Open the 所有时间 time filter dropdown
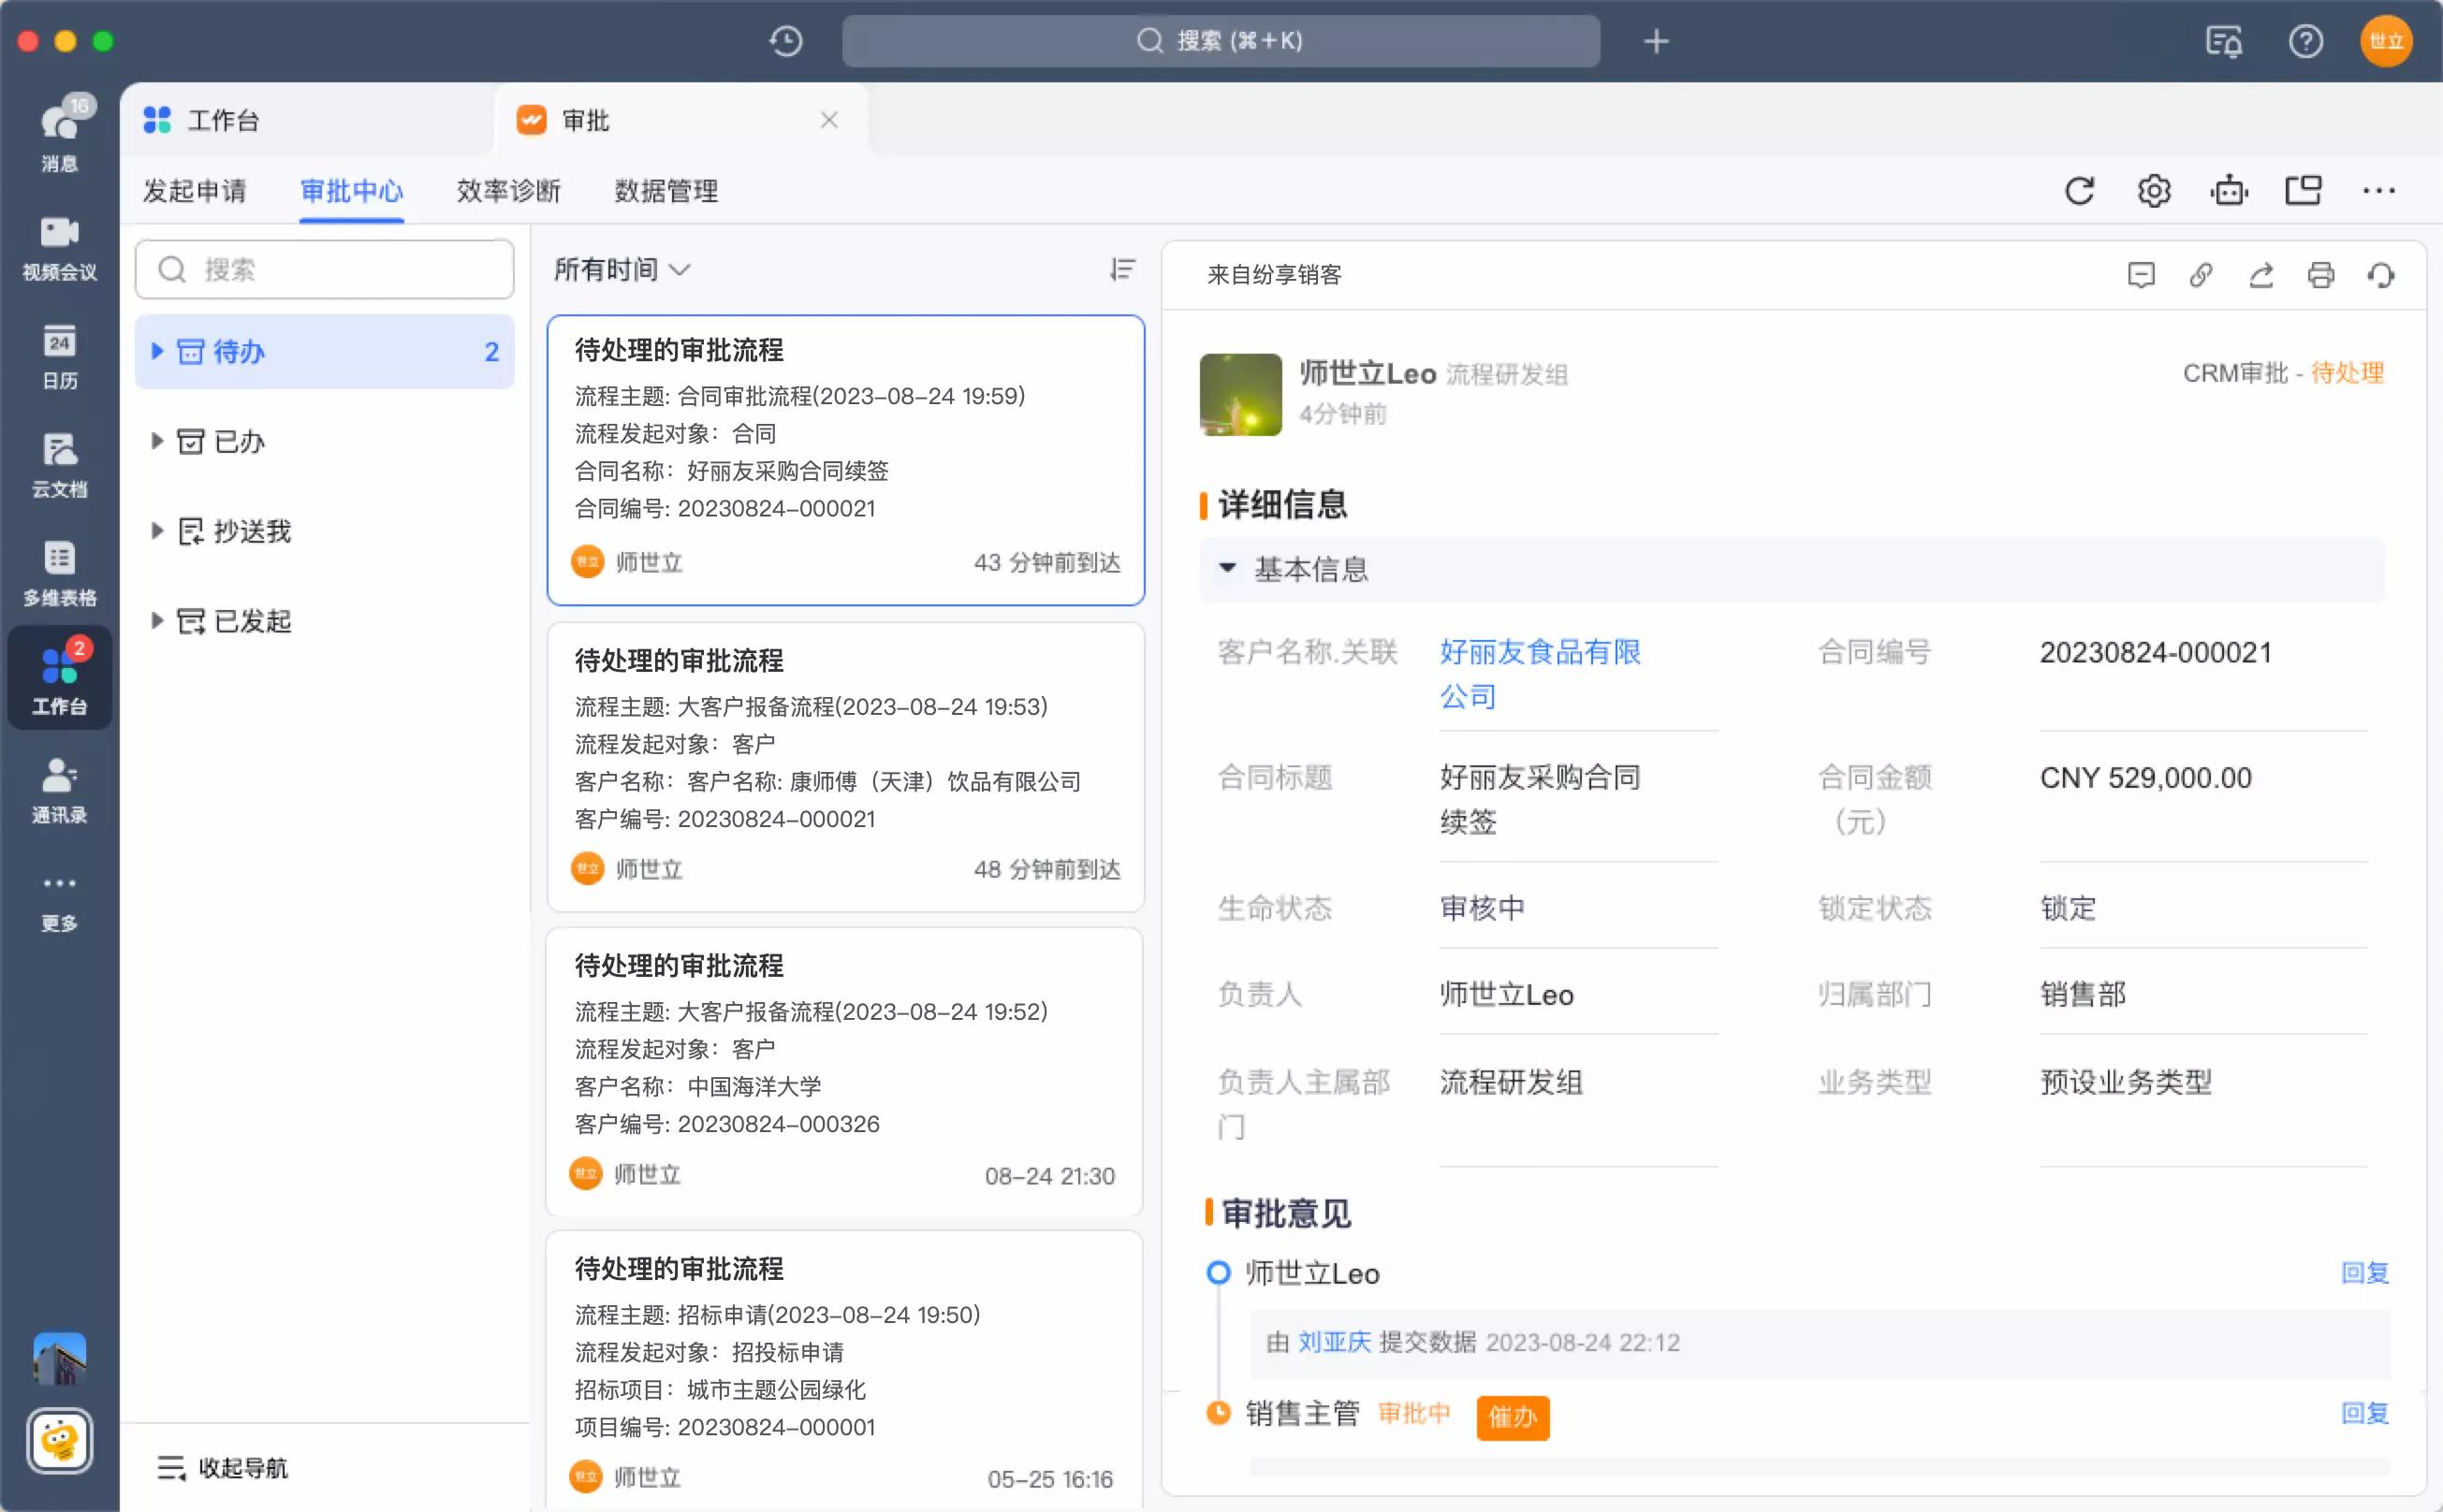The image size is (2443, 1512). point(621,269)
